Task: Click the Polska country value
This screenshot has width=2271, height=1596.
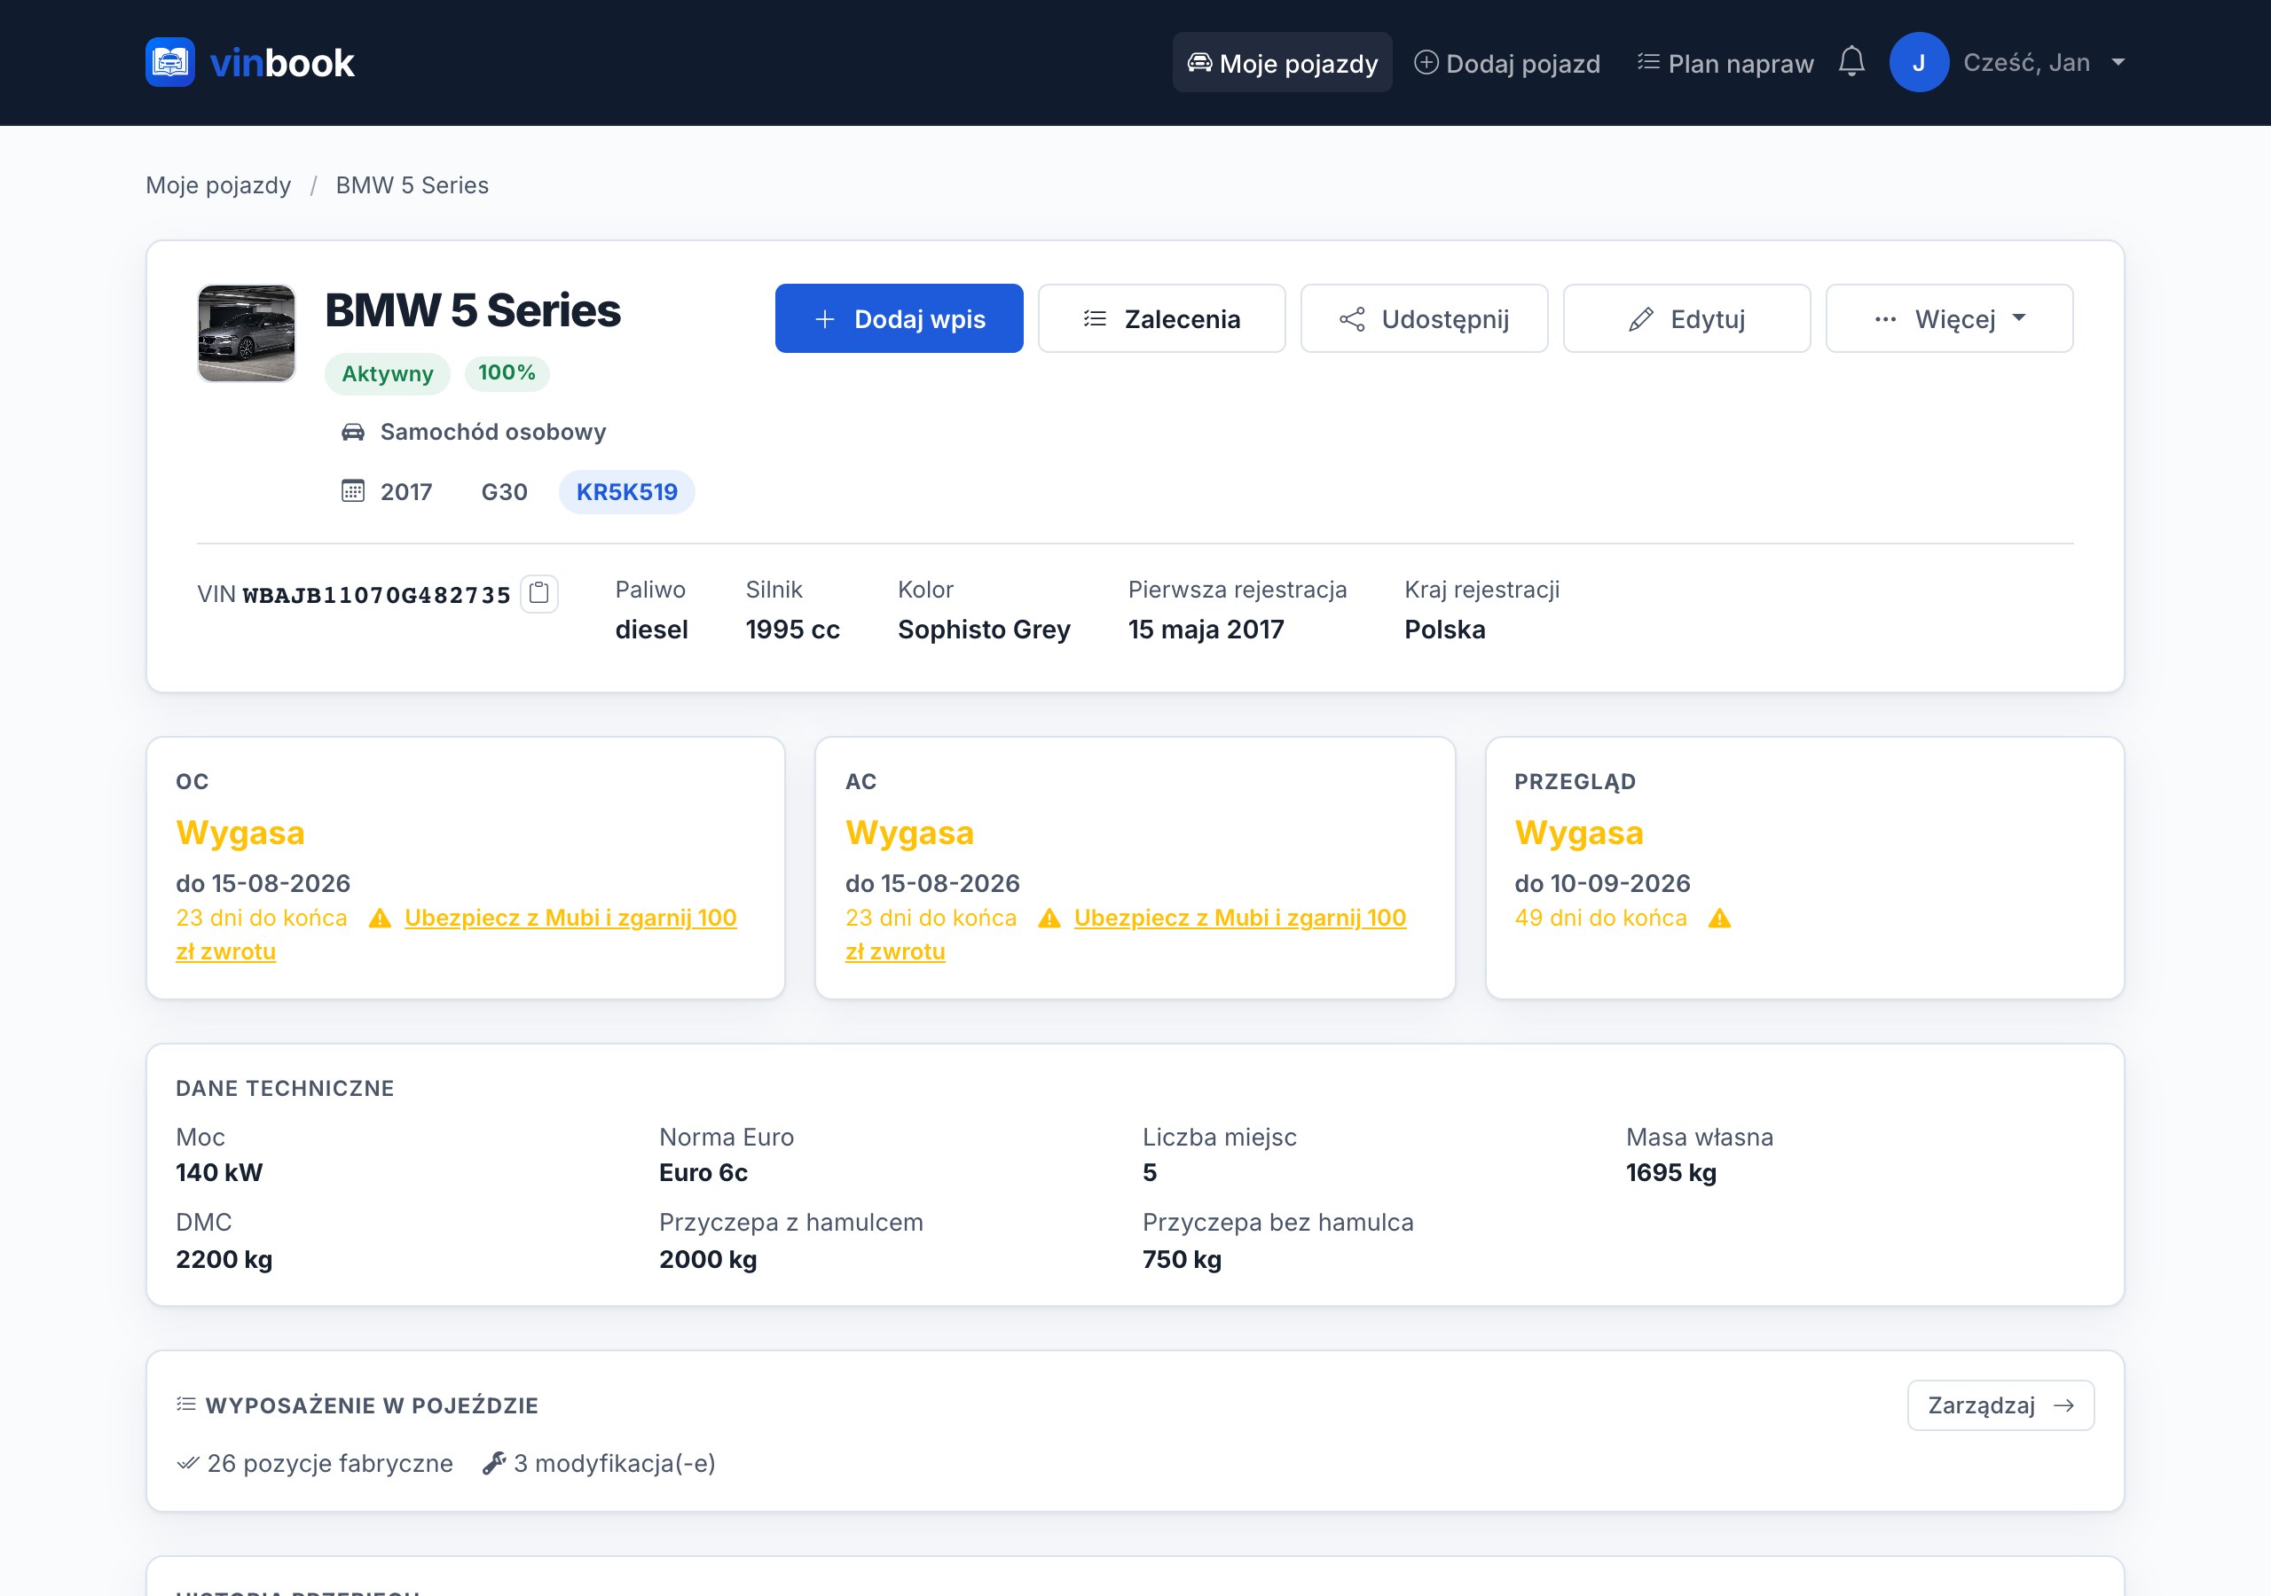Action: pos(1444,630)
